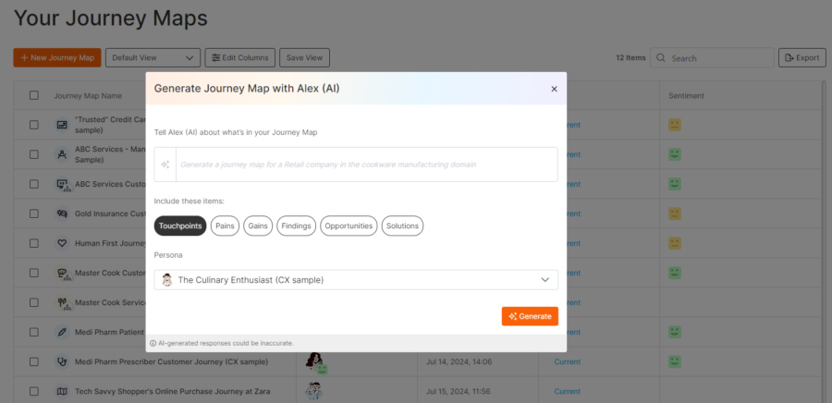Viewport: 832px width, 403px height.
Task: Click the persona avatar in Tech Savvy Shopper row
Action: click(314, 391)
